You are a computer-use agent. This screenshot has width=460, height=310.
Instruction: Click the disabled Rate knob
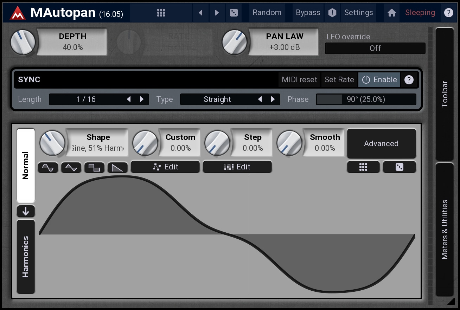click(x=129, y=42)
